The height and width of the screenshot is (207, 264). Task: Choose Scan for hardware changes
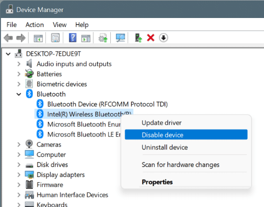click(186, 164)
